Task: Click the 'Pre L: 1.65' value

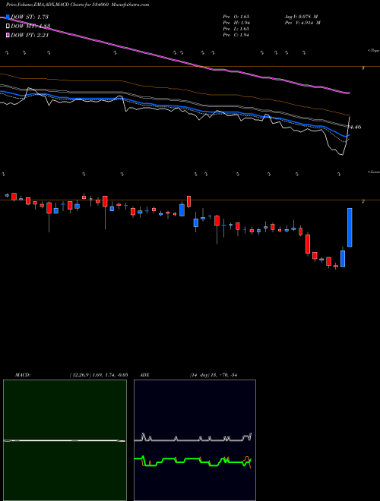Action: click(x=236, y=29)
